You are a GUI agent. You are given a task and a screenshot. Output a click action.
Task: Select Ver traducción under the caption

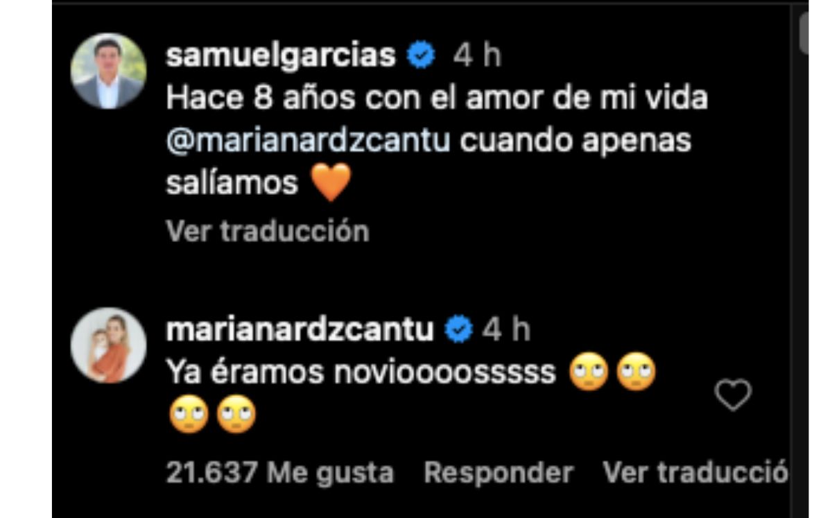pos(268,231)
